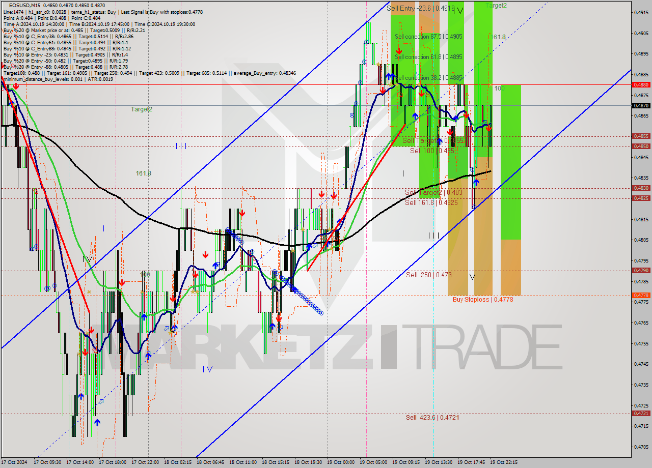Select the 0.4778 stoploss price axis tag
The width and height of the screenshot is (652, 468).
click(641, 296)
